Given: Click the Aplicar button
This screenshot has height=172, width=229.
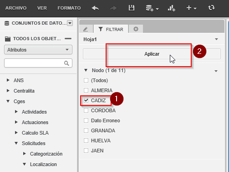Looking at the screenshot, I should pyautogui.click(x=152, y=54).
